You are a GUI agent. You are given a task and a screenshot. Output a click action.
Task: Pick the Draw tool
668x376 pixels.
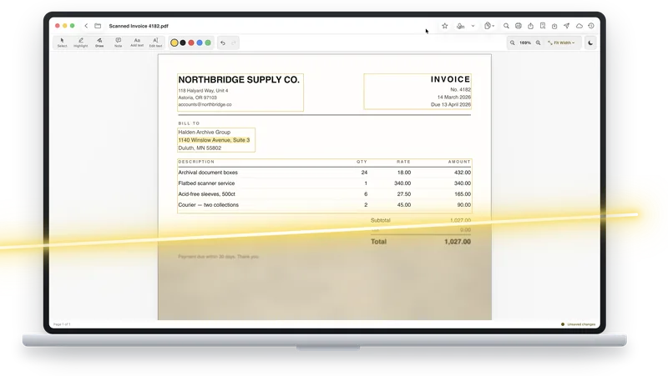click(x=99, y=43)
